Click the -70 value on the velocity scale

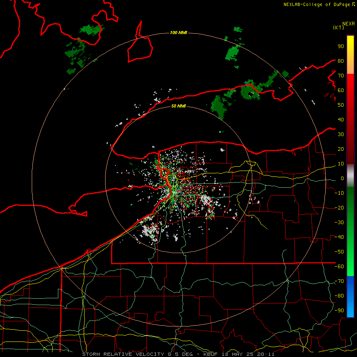(x=339, y=281)
